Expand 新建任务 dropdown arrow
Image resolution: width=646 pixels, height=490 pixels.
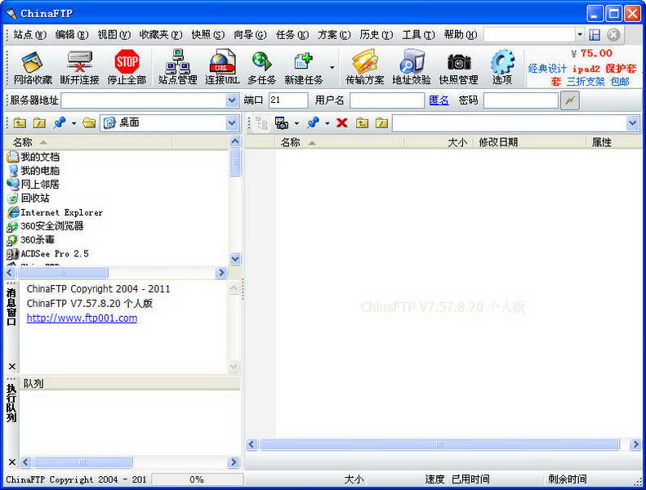[x=332, y=68]
